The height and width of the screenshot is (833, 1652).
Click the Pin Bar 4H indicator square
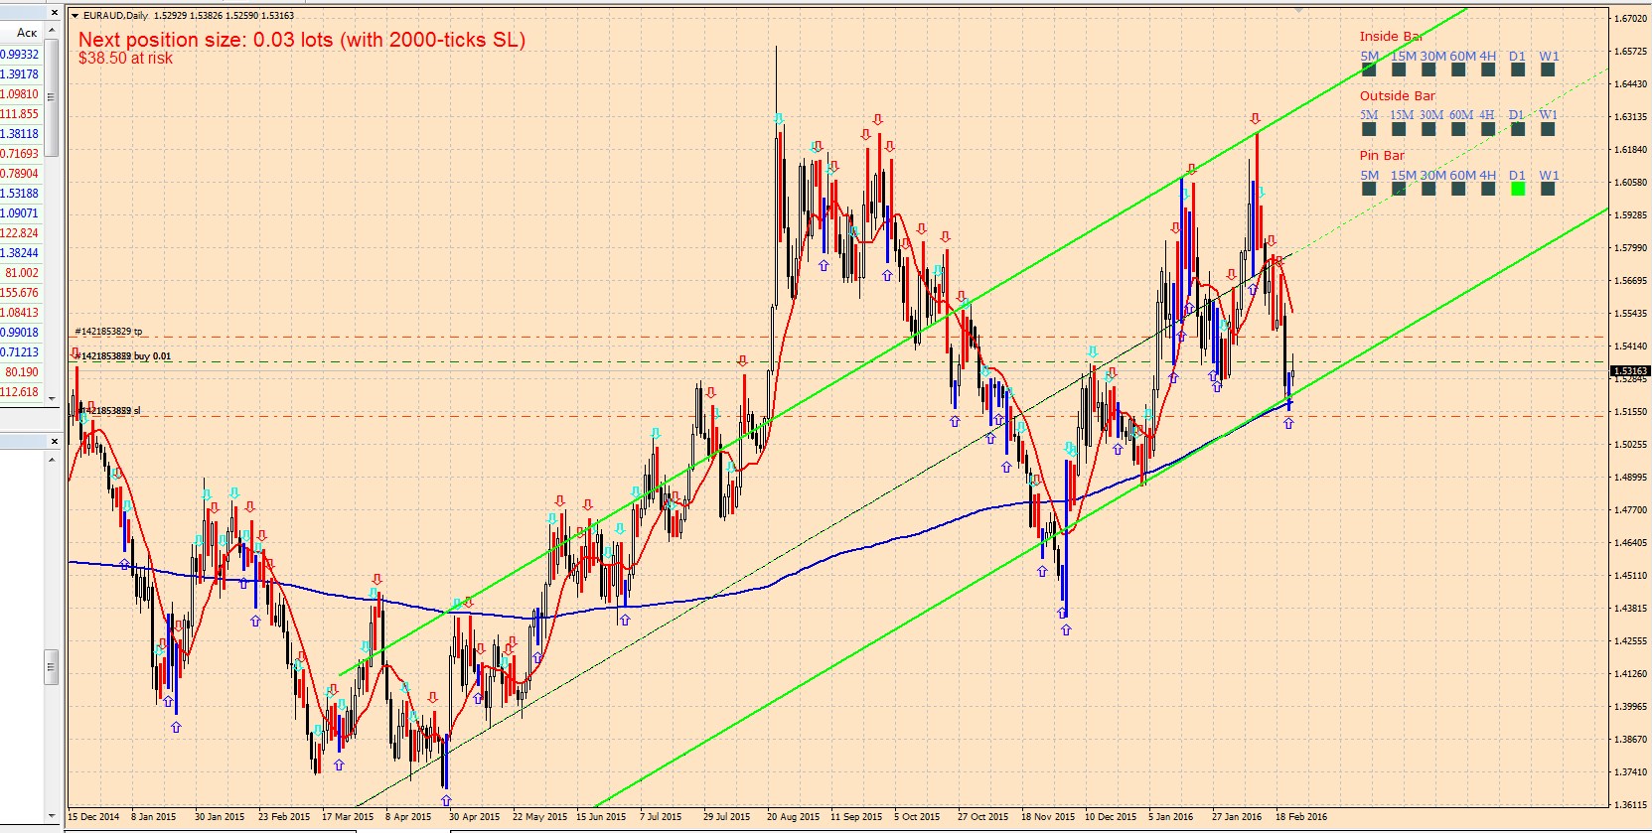pos(1488,189)
